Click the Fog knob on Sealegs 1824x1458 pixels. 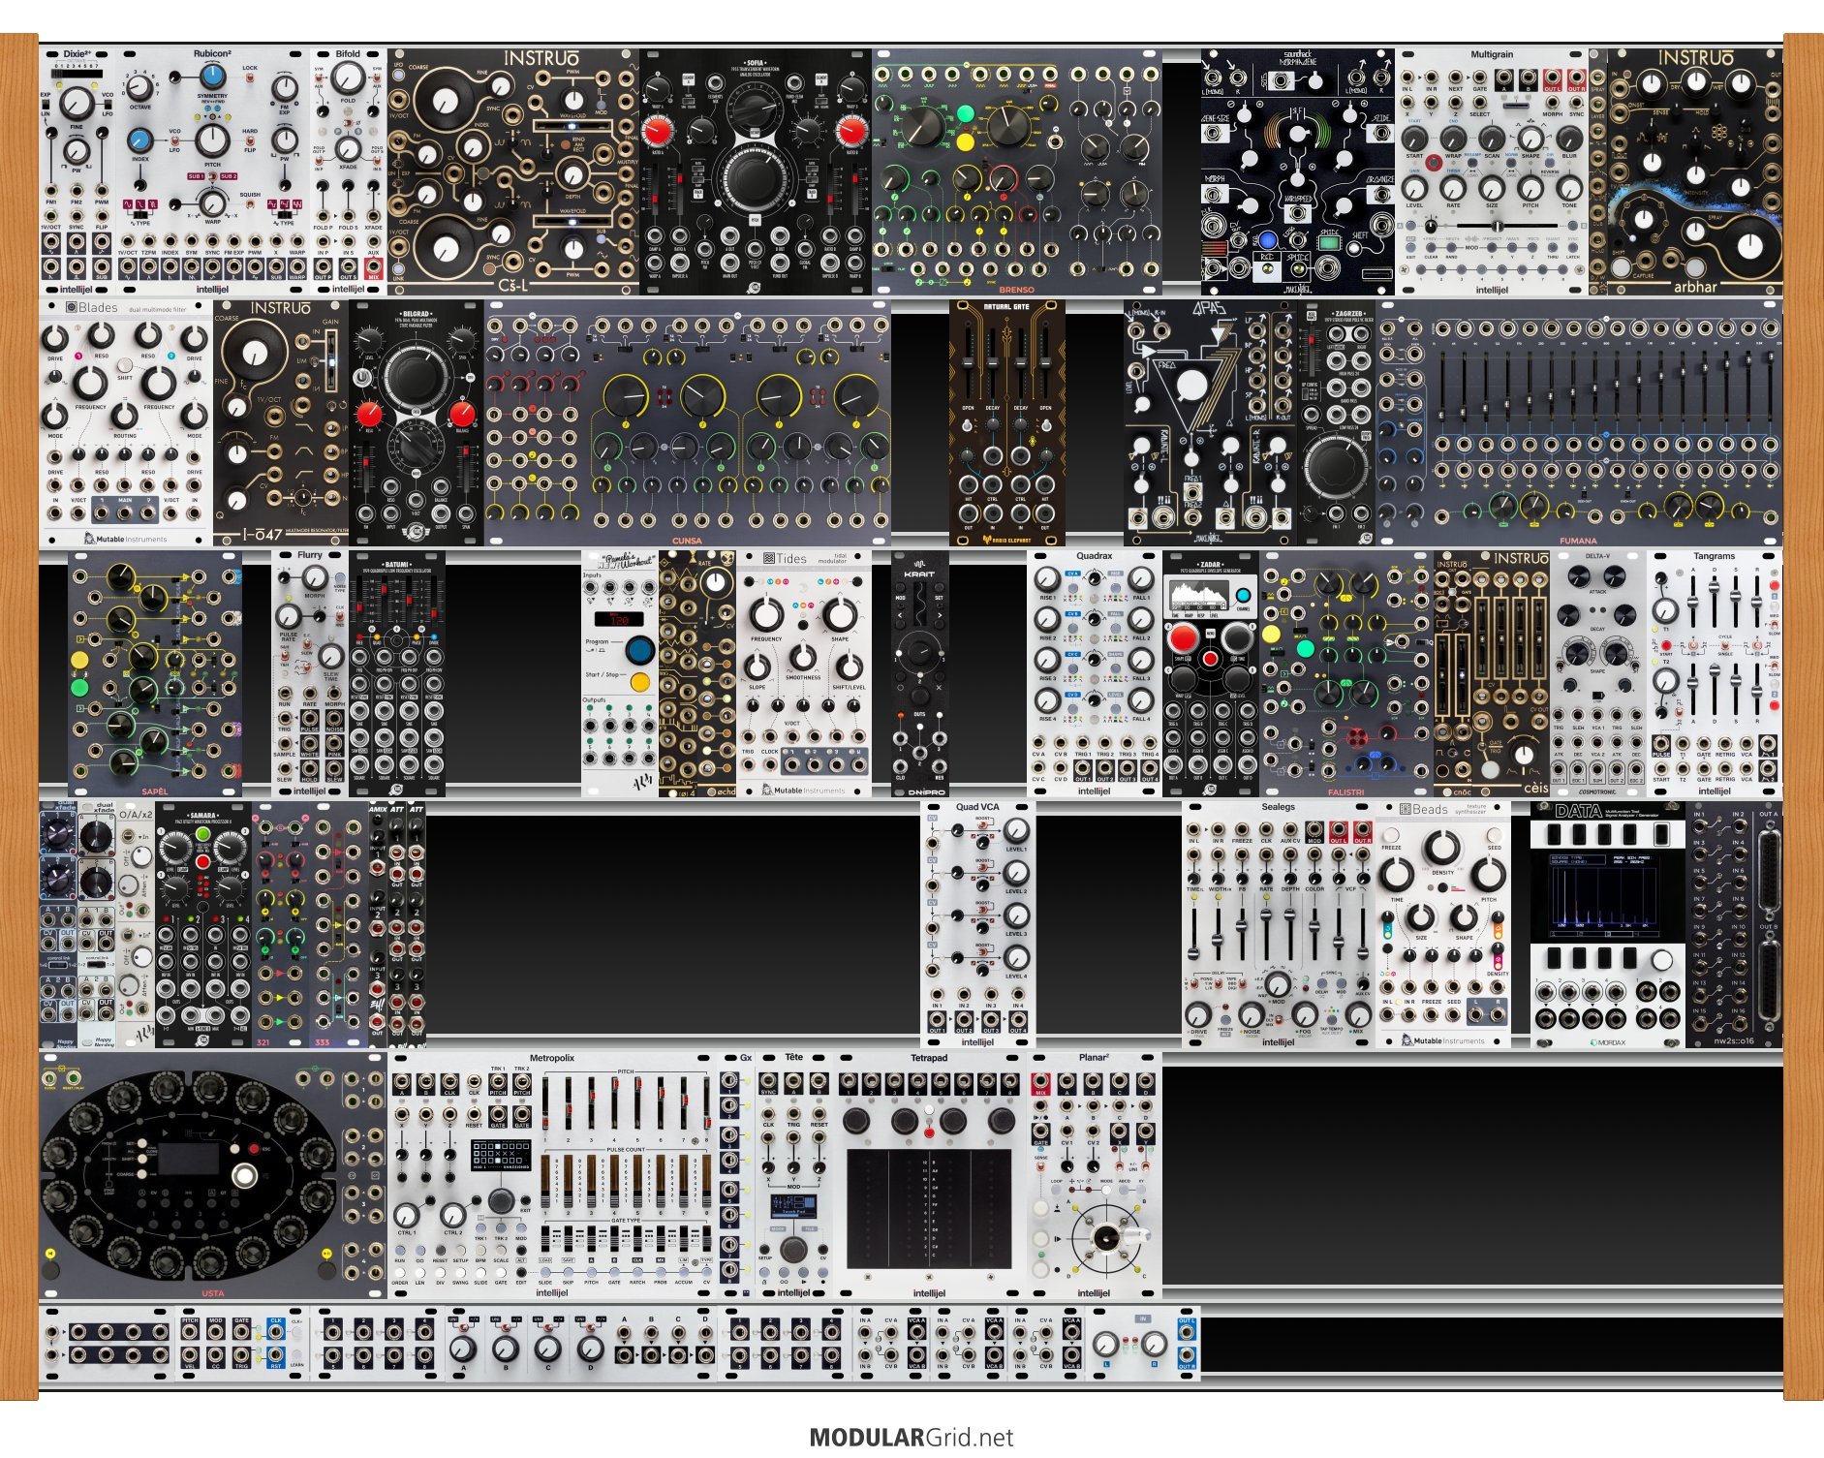[x=1306, y=1015]
